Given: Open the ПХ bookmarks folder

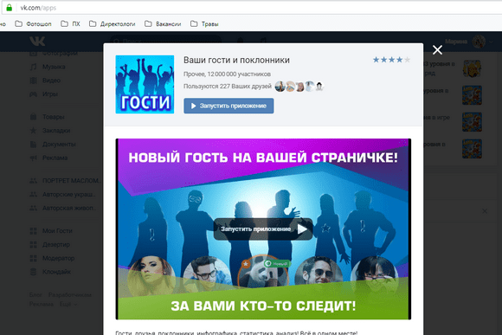Looking at the screenshot, I should (70, 24).
